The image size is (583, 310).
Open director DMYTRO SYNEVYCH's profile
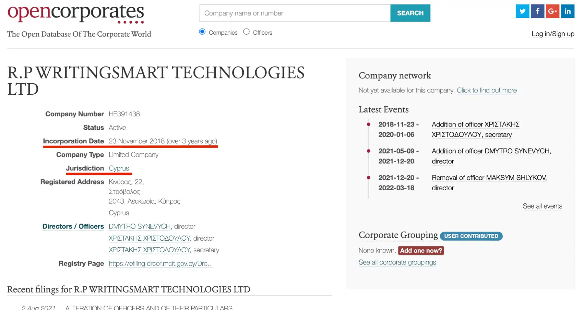(140, 226)
